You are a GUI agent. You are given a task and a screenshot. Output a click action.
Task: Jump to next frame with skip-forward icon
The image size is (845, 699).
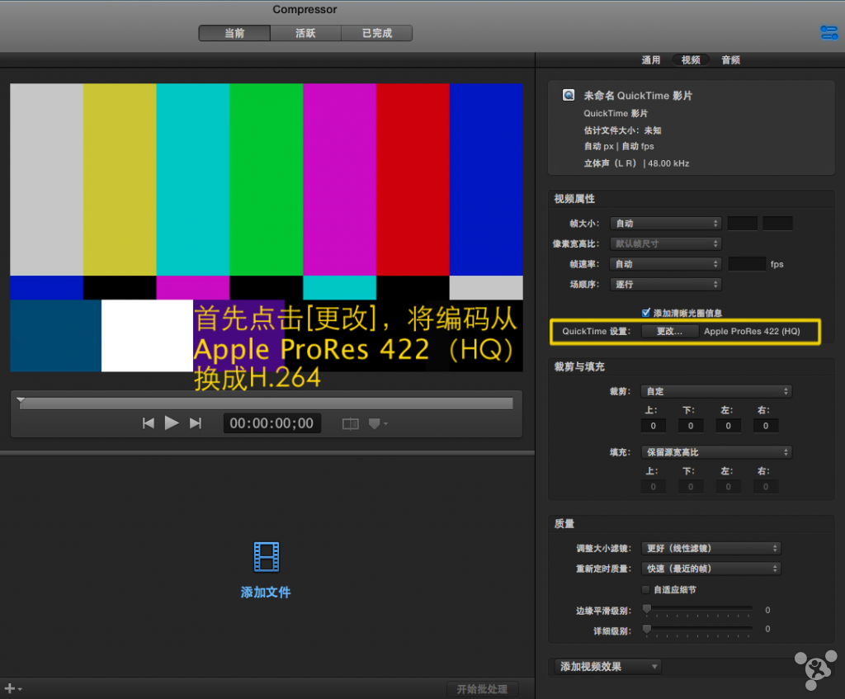coord(196,423)
